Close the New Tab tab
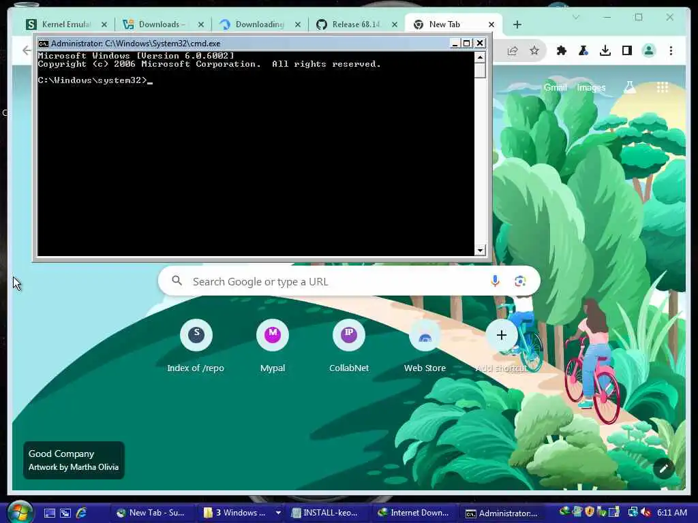This screenshot has height=523, width=698. [x=491, y=25]
